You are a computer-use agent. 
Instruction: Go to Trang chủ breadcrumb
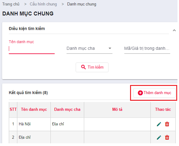pos(11,4)
